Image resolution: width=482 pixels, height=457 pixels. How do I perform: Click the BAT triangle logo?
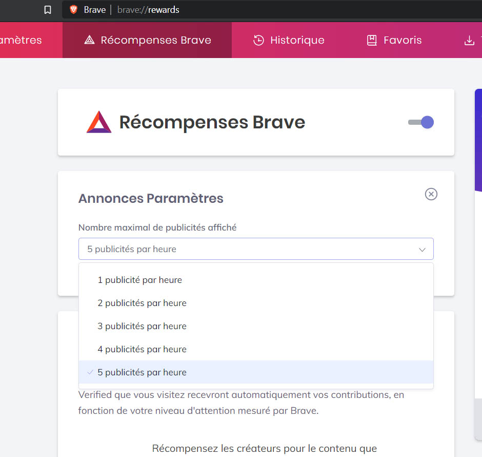[x=98, y=122]
